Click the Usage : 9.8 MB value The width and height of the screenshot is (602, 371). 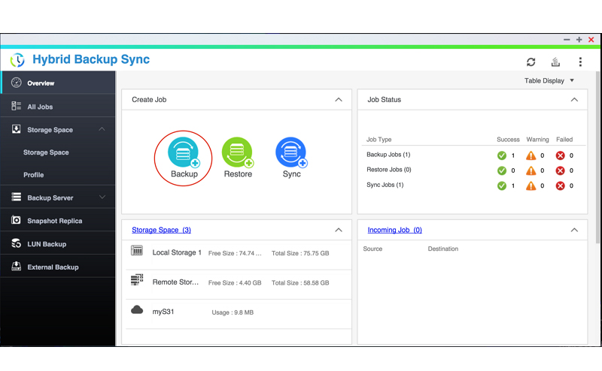click(233, 312)
